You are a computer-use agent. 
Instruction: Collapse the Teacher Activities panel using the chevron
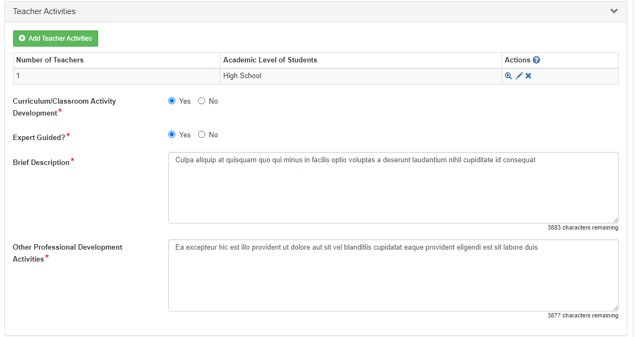coord(614,11)
